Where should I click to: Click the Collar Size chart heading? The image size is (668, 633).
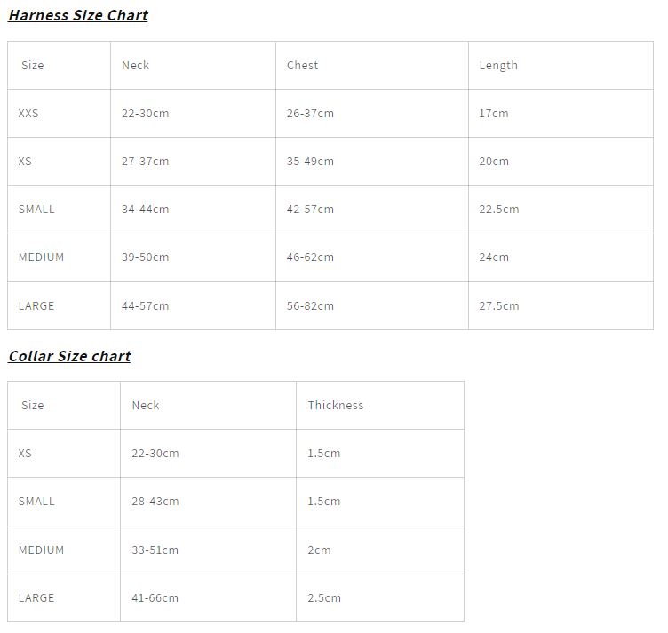[x=69, y=356]
